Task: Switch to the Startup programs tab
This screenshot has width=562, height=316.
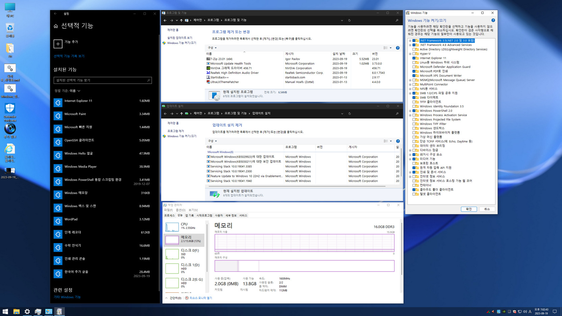Action: click(204, 215)
